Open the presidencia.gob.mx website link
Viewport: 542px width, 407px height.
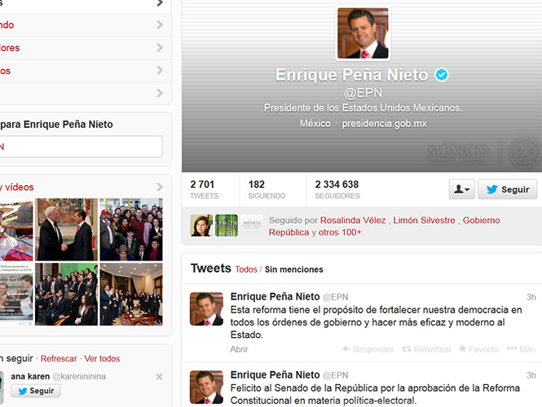tap(384, 124)
